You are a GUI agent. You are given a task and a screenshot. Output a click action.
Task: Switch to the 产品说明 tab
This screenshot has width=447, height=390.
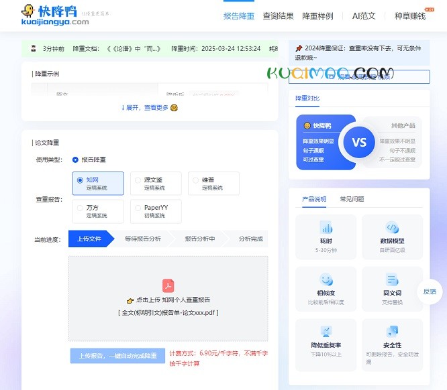coord(314,199)
